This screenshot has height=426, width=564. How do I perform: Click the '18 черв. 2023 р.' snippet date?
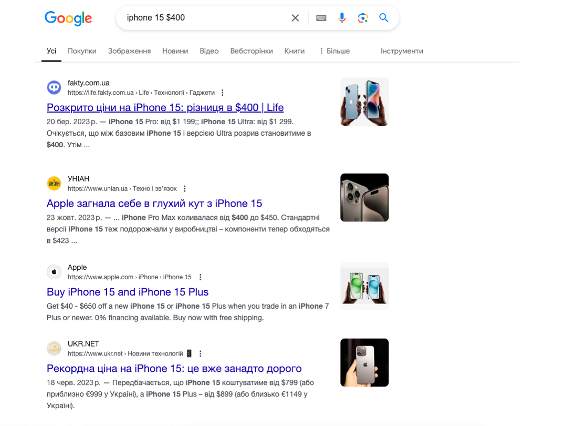(74, 382)
